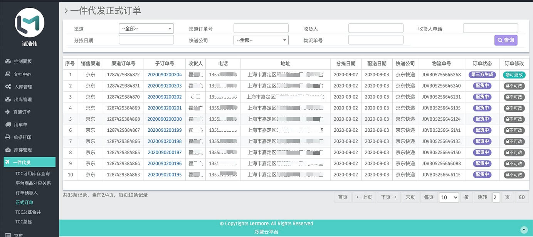
Task: Click the book icon beside 文档中心
Action: pos(8,74)
